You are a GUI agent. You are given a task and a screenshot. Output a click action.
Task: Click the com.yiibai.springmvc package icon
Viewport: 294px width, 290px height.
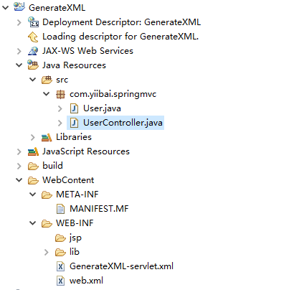(60, 94)
